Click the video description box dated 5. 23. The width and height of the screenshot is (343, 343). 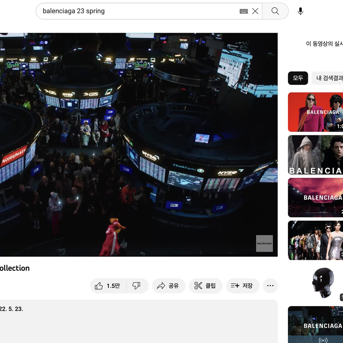(139, 321)
